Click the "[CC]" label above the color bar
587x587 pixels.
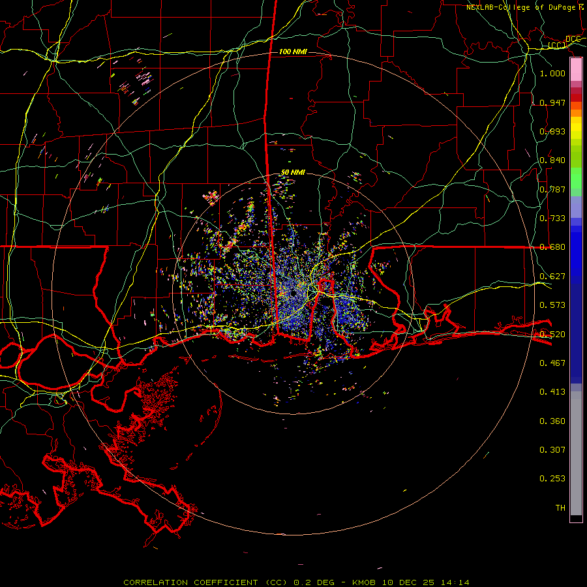point(557,45)
